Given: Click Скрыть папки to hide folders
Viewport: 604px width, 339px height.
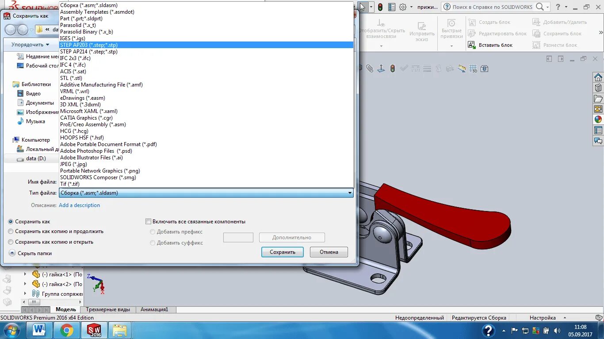Looking at the screenshot, I should point(31,253).
